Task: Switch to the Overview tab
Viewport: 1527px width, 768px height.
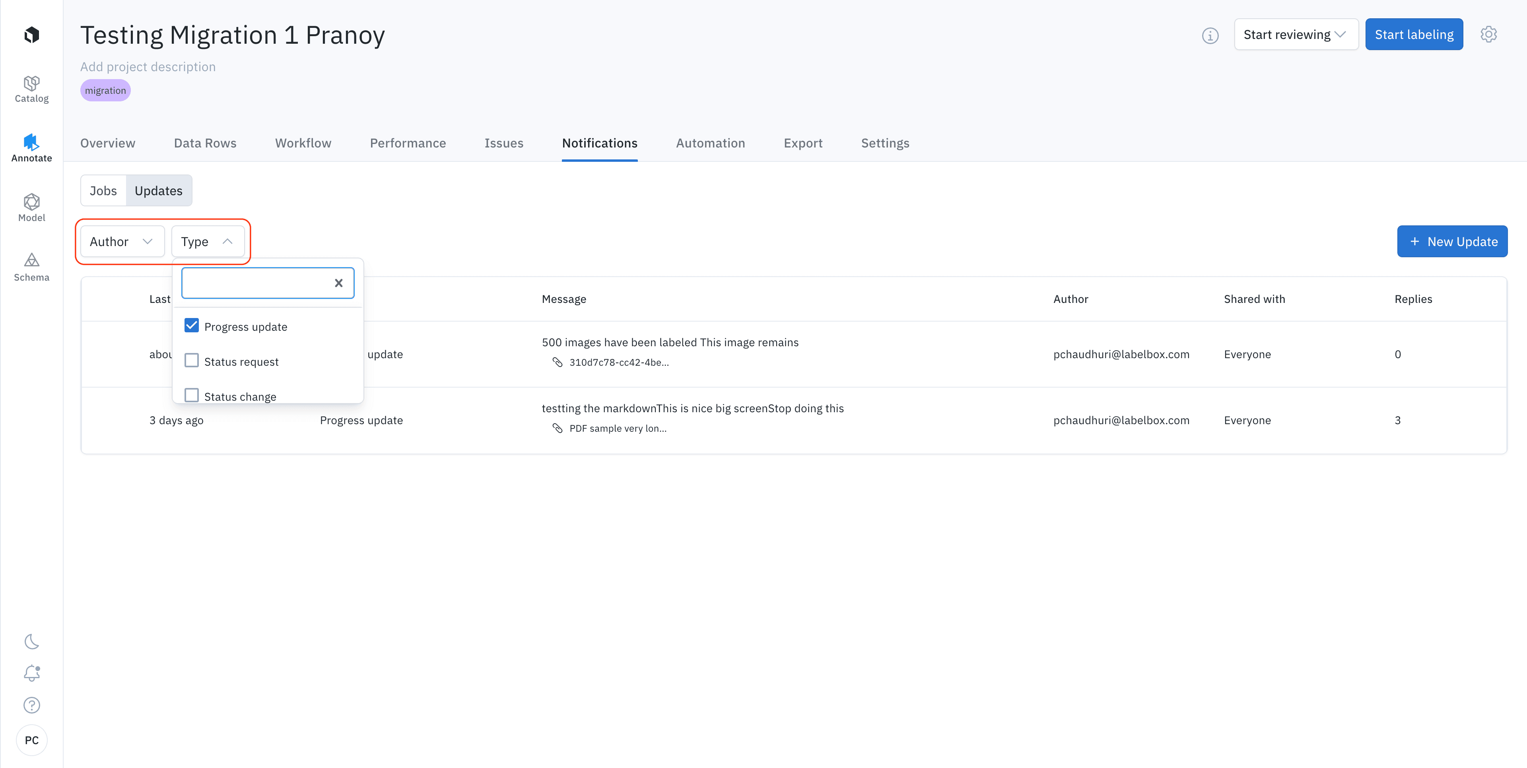Action: [x=108, y=143]
